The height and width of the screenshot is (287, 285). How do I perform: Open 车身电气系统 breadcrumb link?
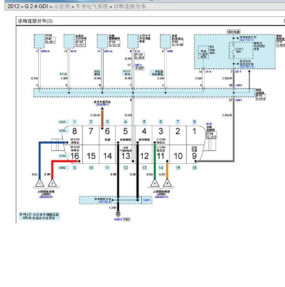92,6
